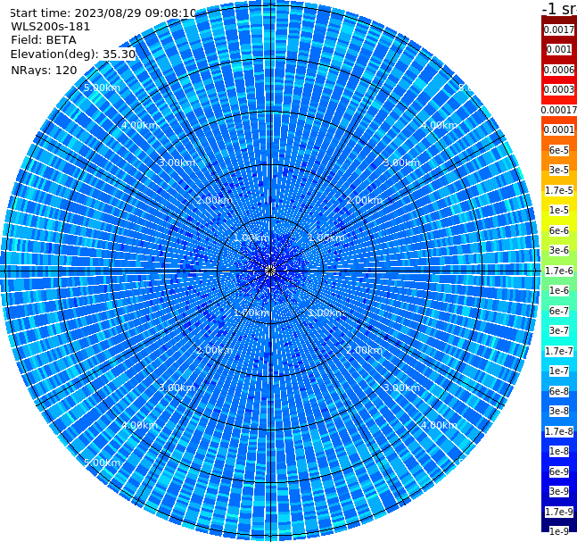This screenshot has height=542, width=577.
Task: Click the 5.00km ring label in lower-left quadrant
Action: (x=102, y=463)
